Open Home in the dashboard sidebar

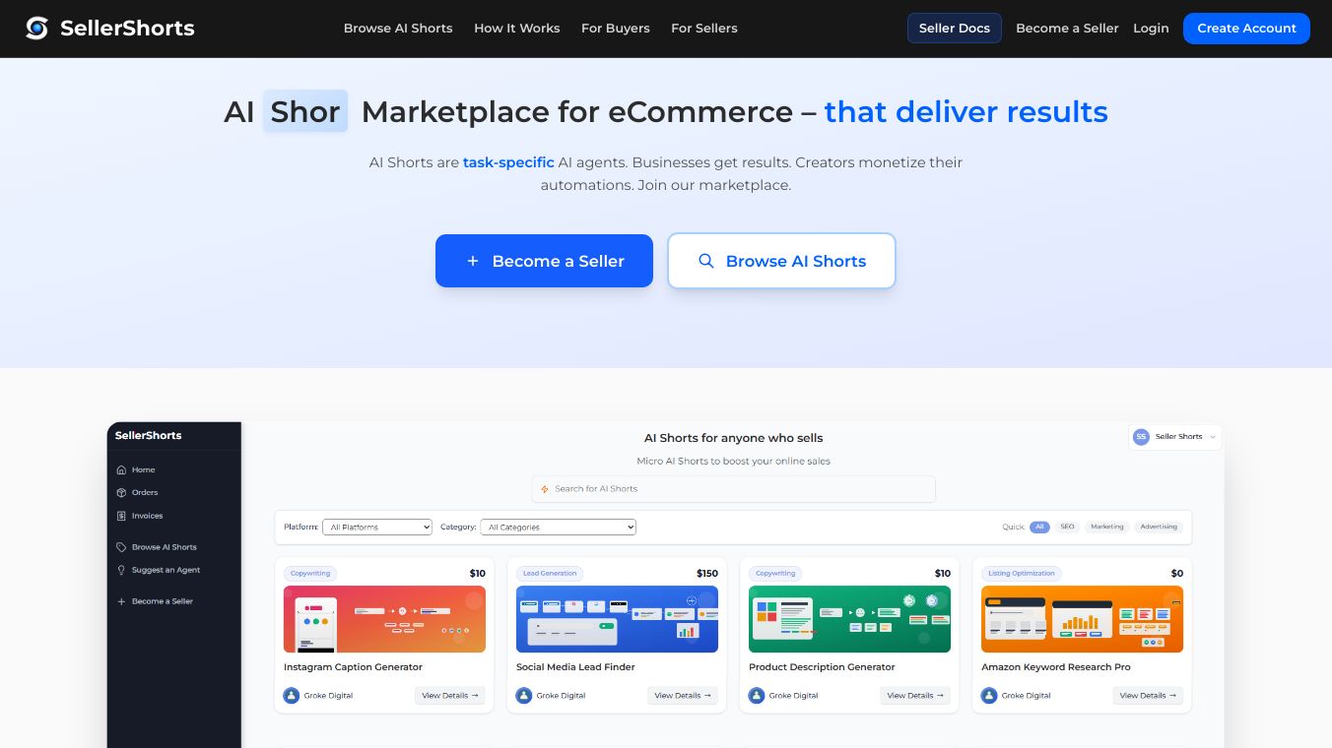(136, 469)
